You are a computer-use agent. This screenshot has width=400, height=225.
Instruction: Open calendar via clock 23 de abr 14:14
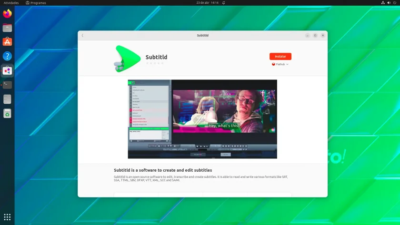click(207, 3)
